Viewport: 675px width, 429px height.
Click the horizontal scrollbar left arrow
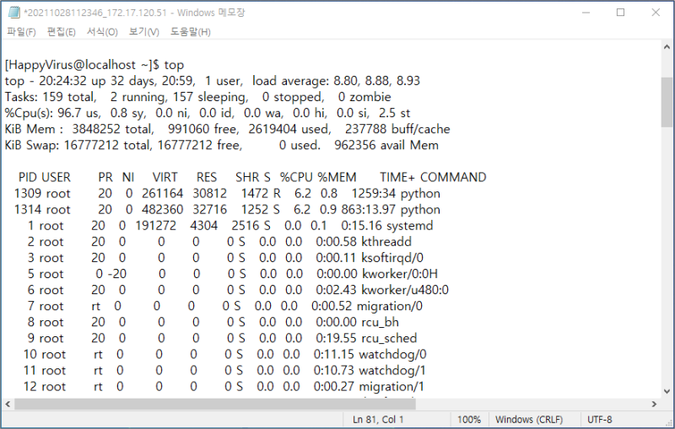pyautogui.click(x=8, y=404)
